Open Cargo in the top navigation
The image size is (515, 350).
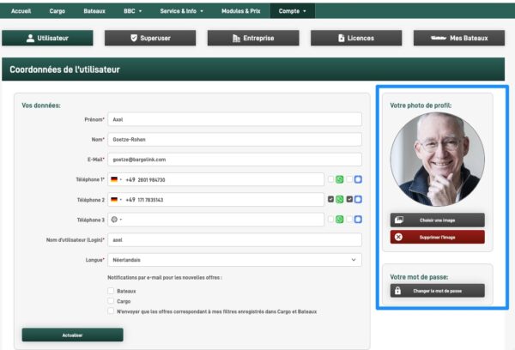(x=58, y=11)
